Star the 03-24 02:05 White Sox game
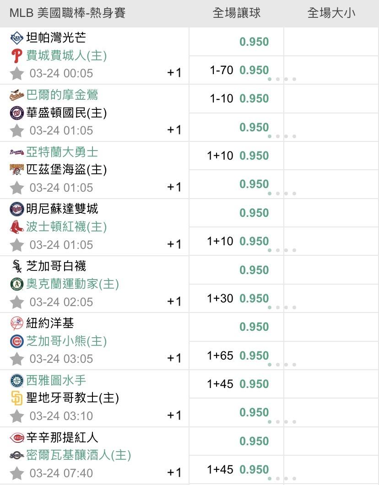This screenshot has width=379, height=485. tap(17, 302)
